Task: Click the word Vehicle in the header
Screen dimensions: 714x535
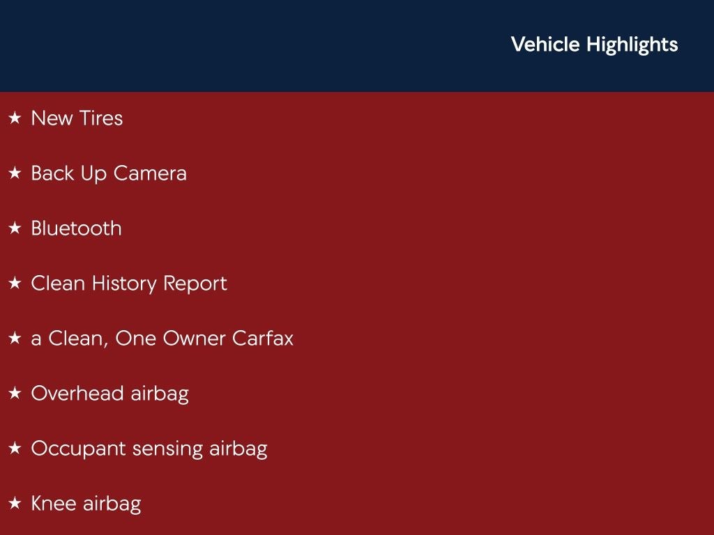Action: (545, 45)
